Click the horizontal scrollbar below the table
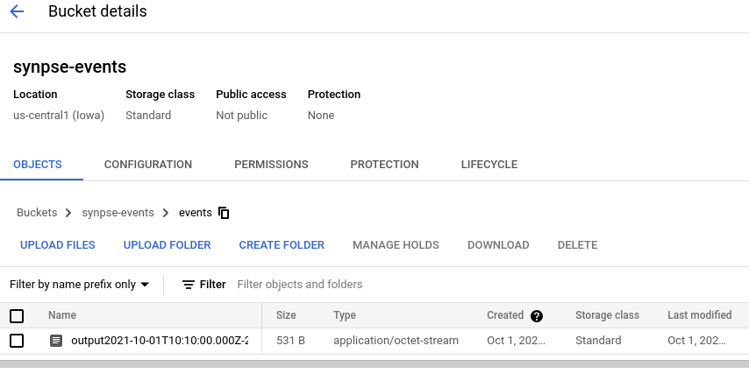 click(x=374, y=363)
